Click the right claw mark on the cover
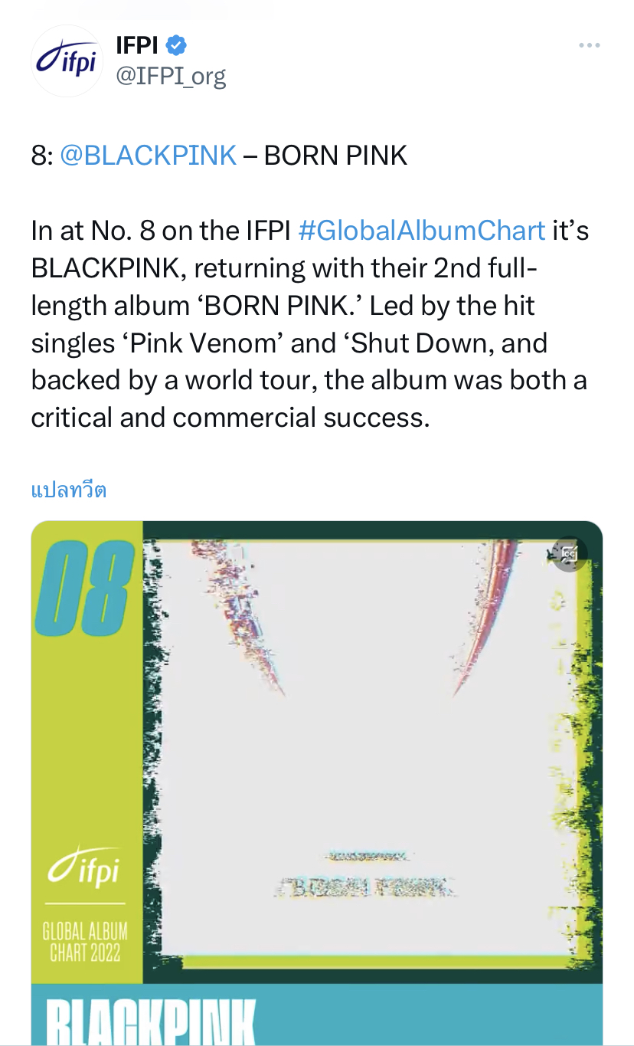Screen dimensions: 634x1046 click(490, 613)
